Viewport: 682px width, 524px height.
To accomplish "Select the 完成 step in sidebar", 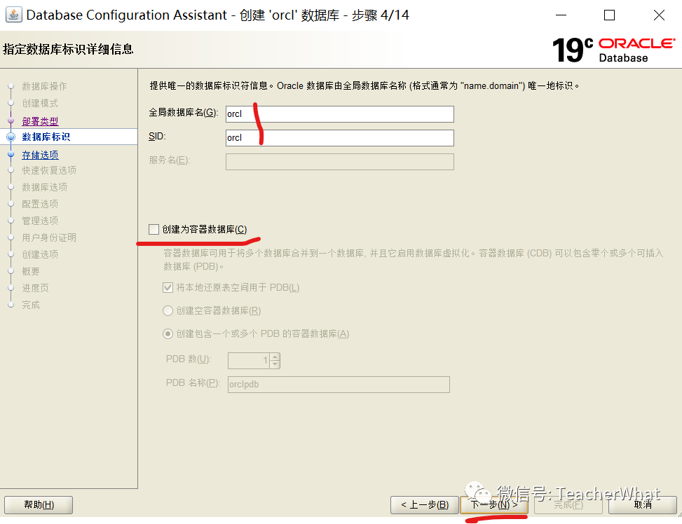I will [x=30, y=305].
